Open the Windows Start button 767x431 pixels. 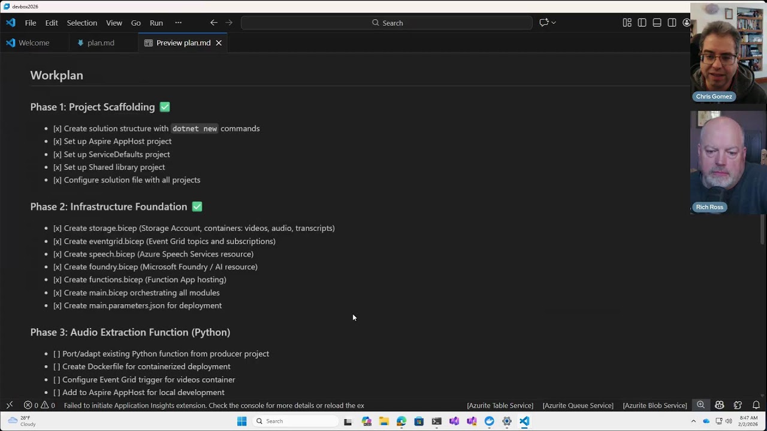241,421
